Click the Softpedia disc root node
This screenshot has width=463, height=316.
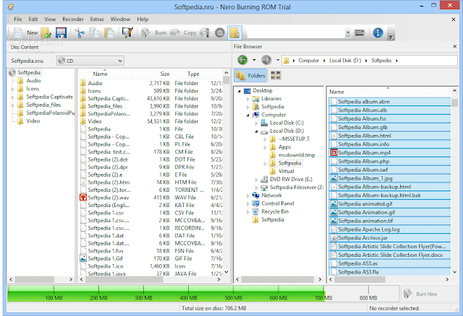point(29,72)
